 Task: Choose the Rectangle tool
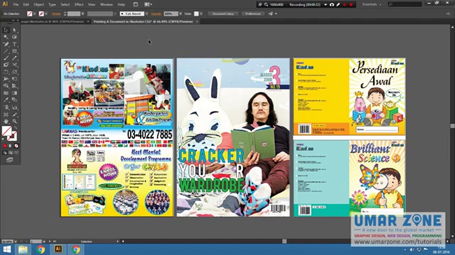point(15,51)
